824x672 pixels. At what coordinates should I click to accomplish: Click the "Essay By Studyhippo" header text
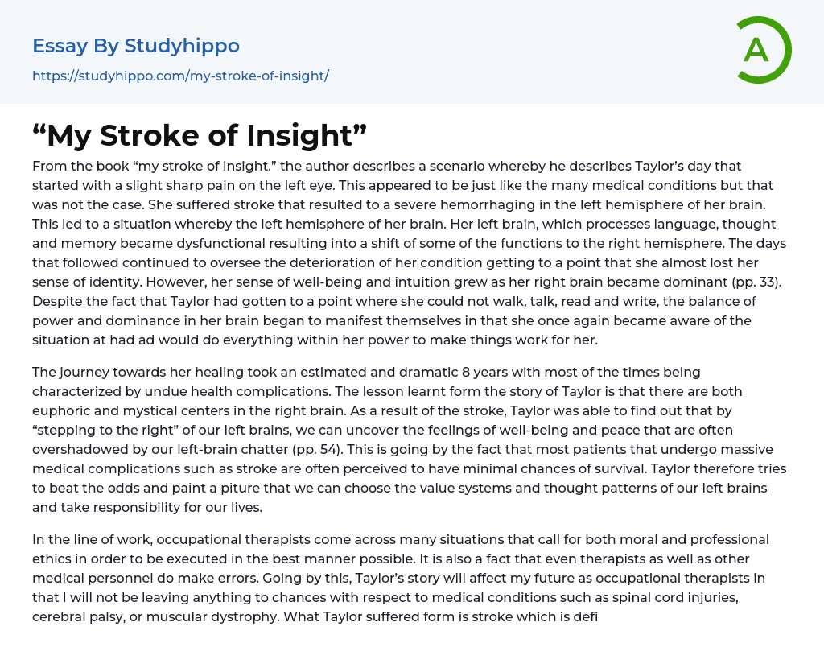[136, 46]
